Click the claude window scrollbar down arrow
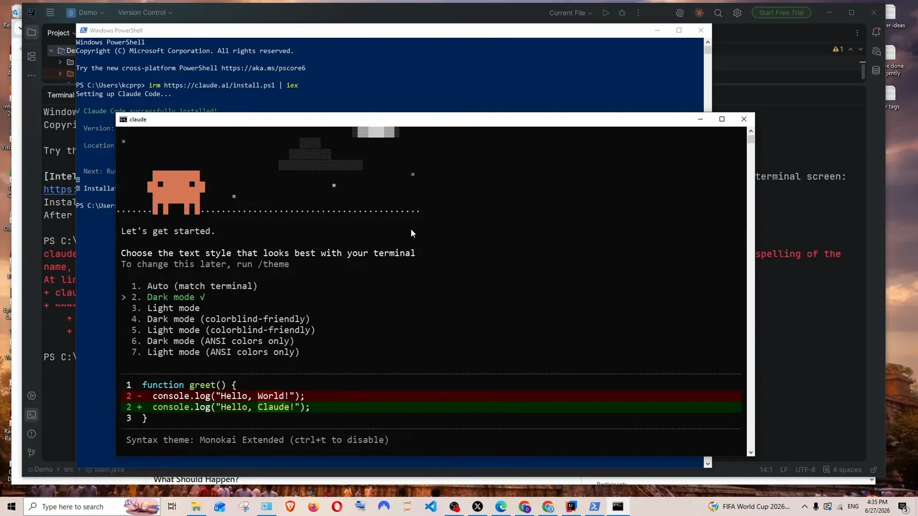The image size is (918, 516). pos(750,452)
